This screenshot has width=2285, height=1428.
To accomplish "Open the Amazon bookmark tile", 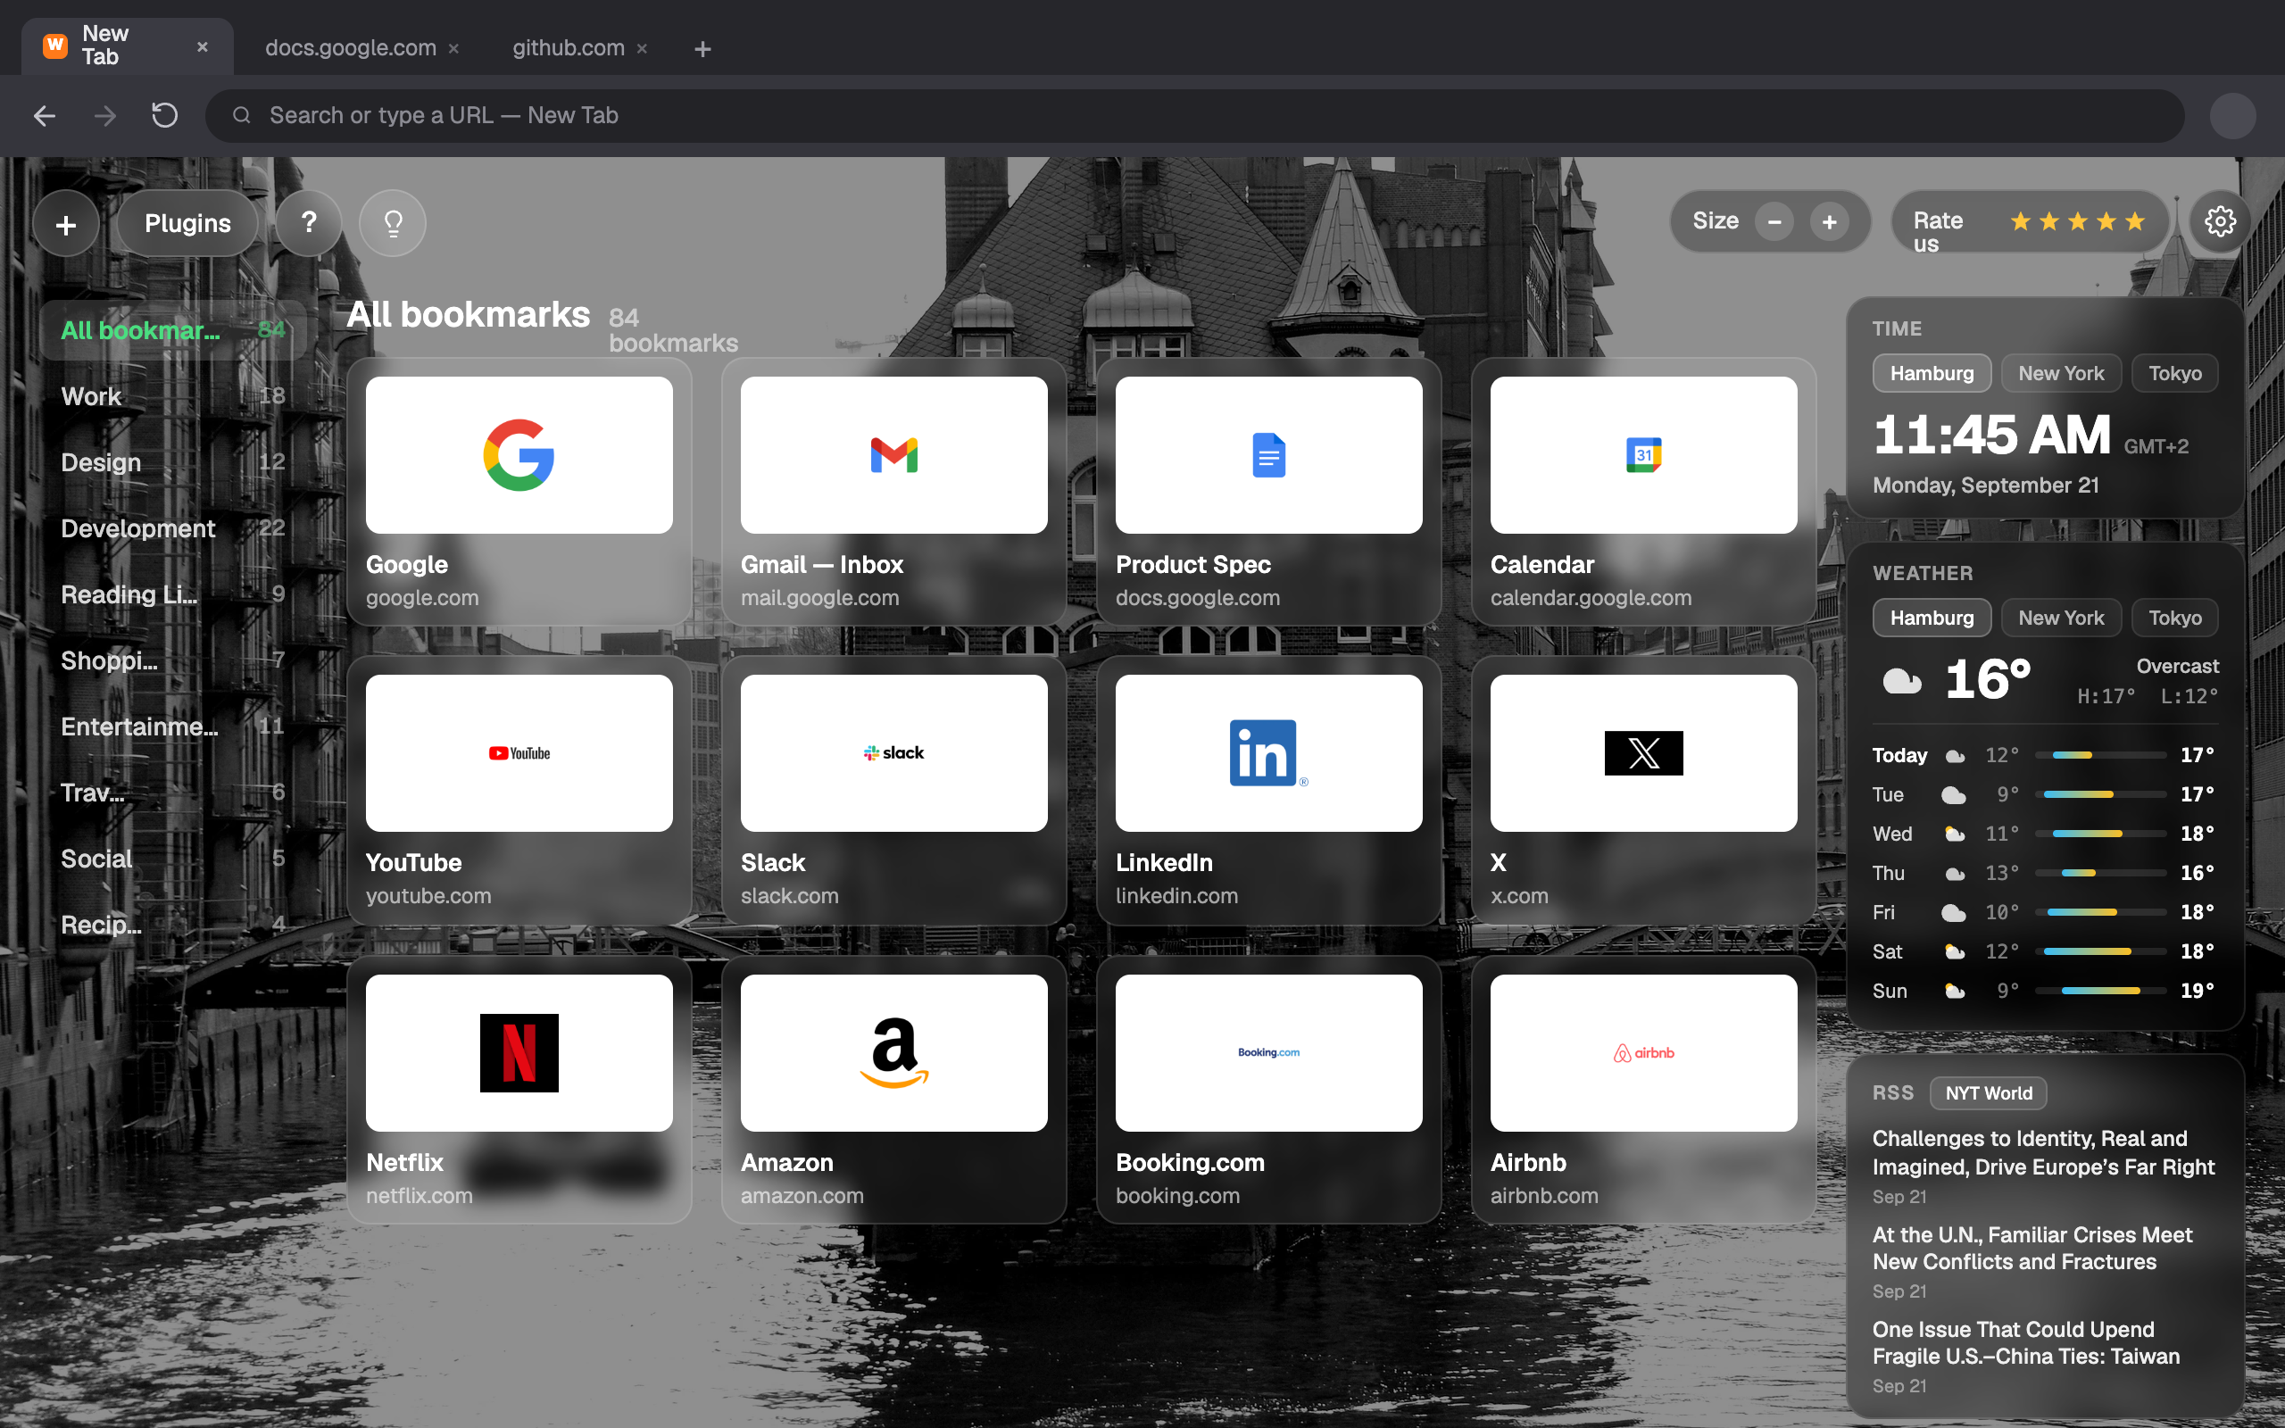I will pyautogui.click(x=893, y=1090).
